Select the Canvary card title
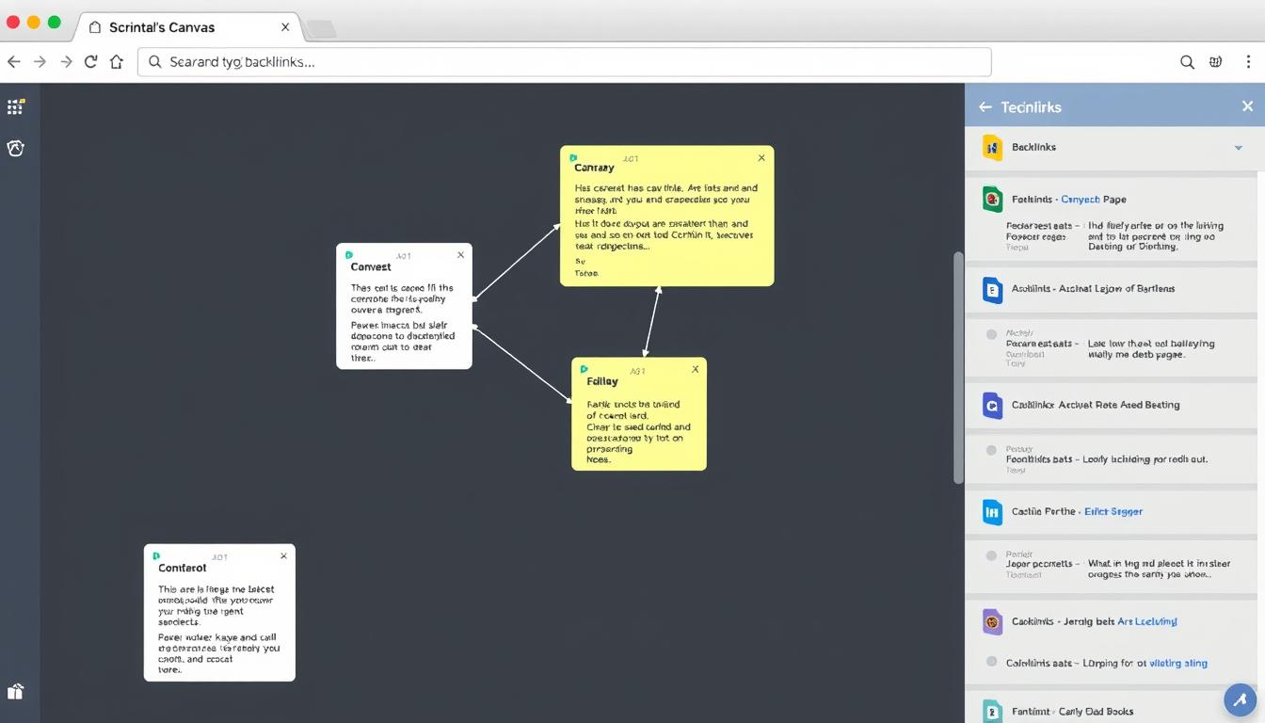 click(594, 169)
